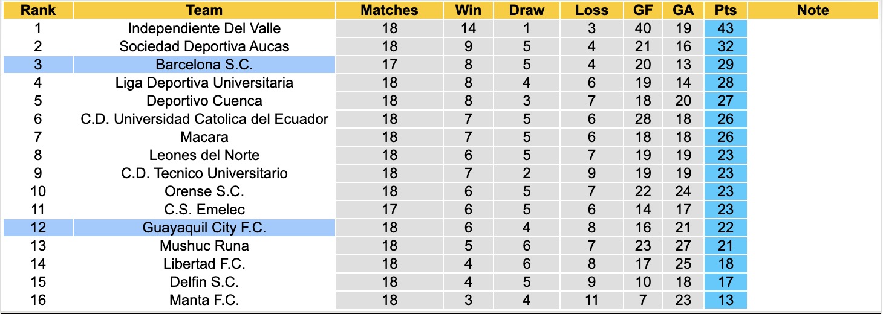Click the GA column header
Image resolution: width=883 pixels, height=314 pixels.
pyautogui.click(x=683, y=10)
